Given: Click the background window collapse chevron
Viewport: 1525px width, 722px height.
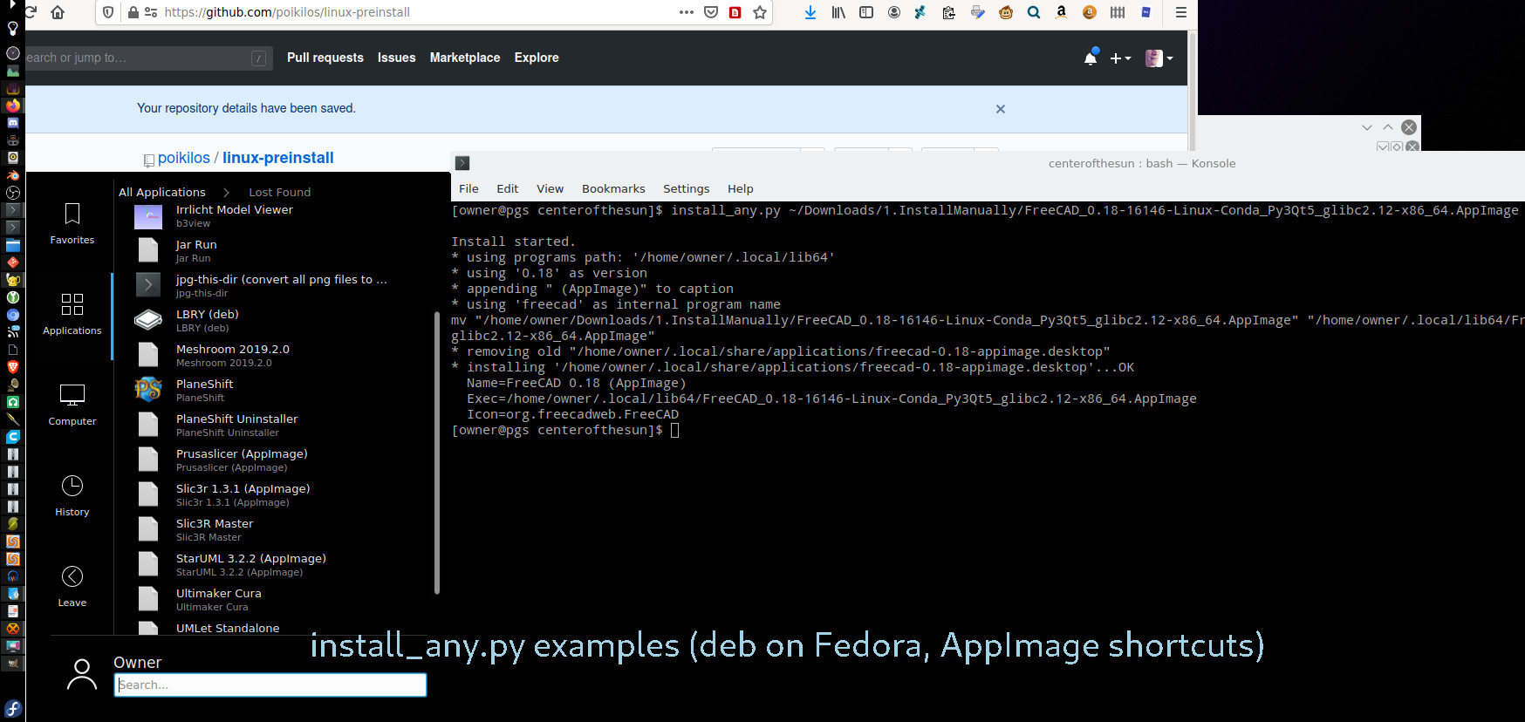Looking at the screenshot, I should (1367, 127).
